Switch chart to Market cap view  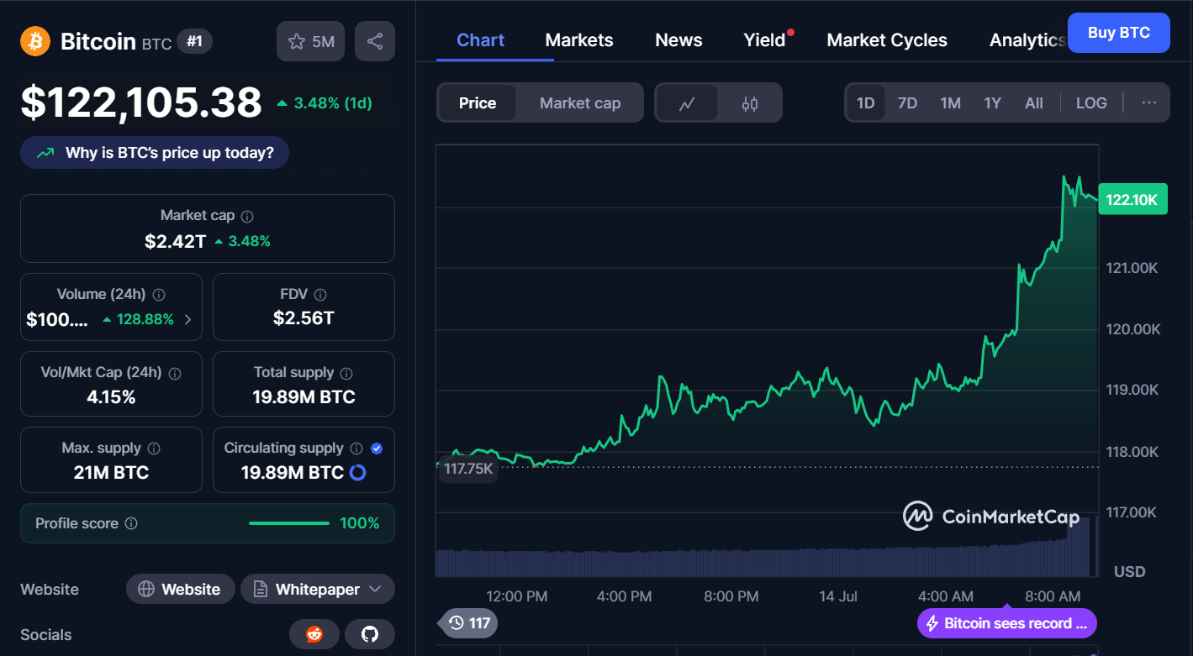click(x=580, y=103)
